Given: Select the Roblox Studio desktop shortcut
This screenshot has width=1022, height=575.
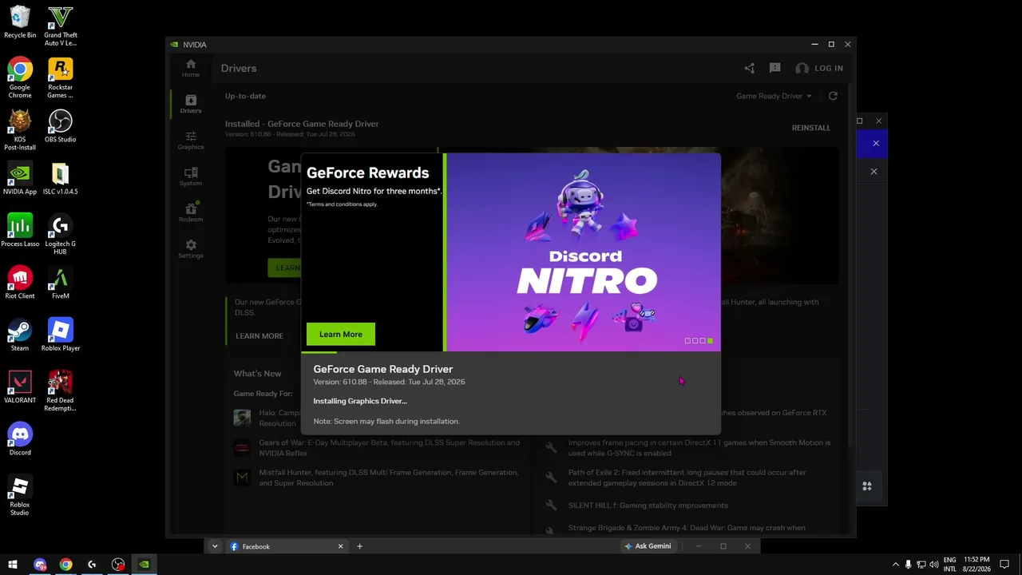Looking at the screenshot, I should pyautogui.click(x=20, y=495).
